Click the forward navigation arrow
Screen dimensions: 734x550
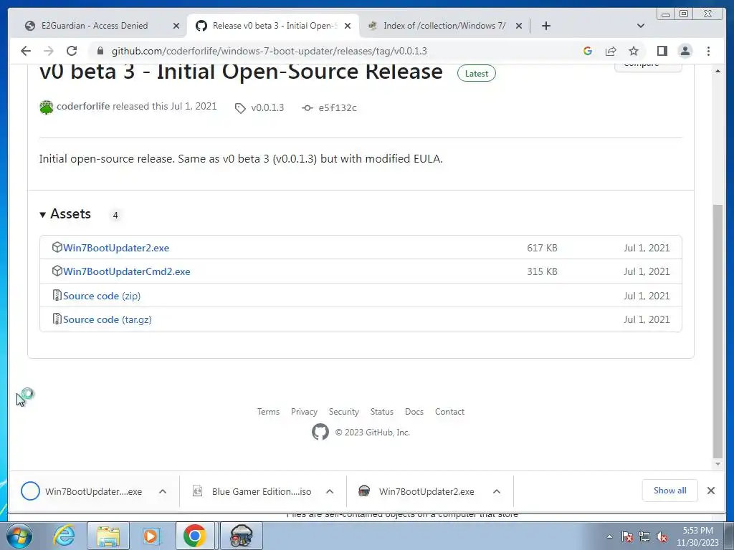(48, 51)
